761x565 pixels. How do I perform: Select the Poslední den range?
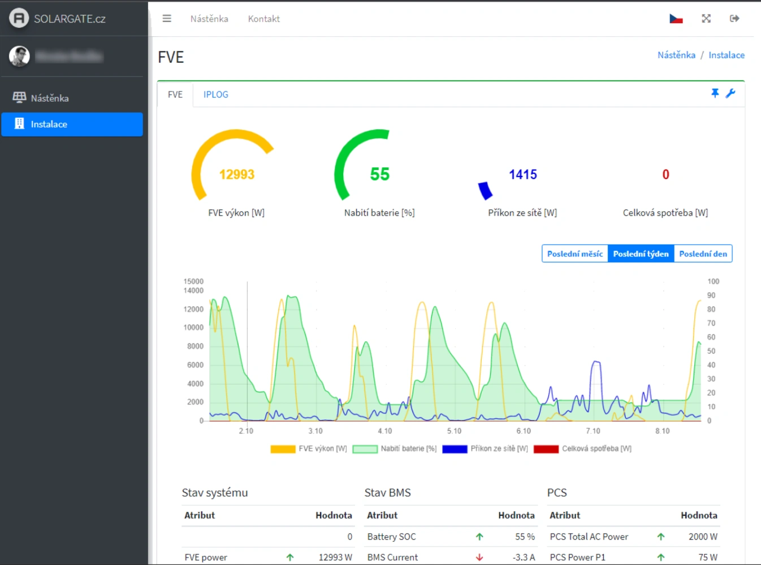703,254
